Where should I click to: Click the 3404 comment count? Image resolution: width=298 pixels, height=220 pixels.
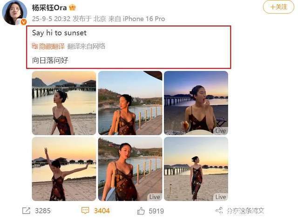pyautogui.click(x=102, y=211)
